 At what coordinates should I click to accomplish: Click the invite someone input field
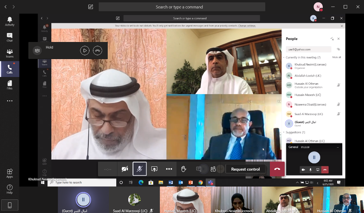click(x=309, y=49)
